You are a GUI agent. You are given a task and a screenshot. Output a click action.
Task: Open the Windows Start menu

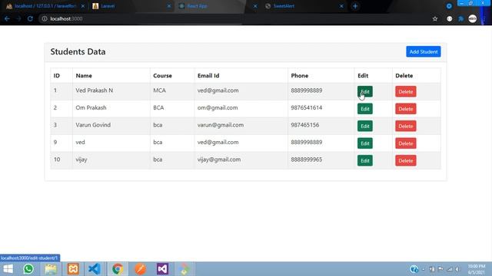click(8, 269)
